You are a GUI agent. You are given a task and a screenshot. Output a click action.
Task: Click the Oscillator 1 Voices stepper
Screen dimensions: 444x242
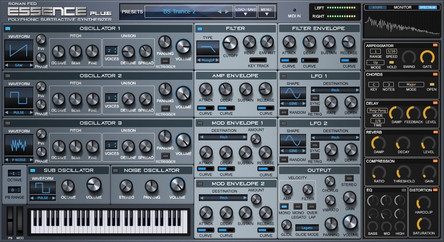[111, 51]
